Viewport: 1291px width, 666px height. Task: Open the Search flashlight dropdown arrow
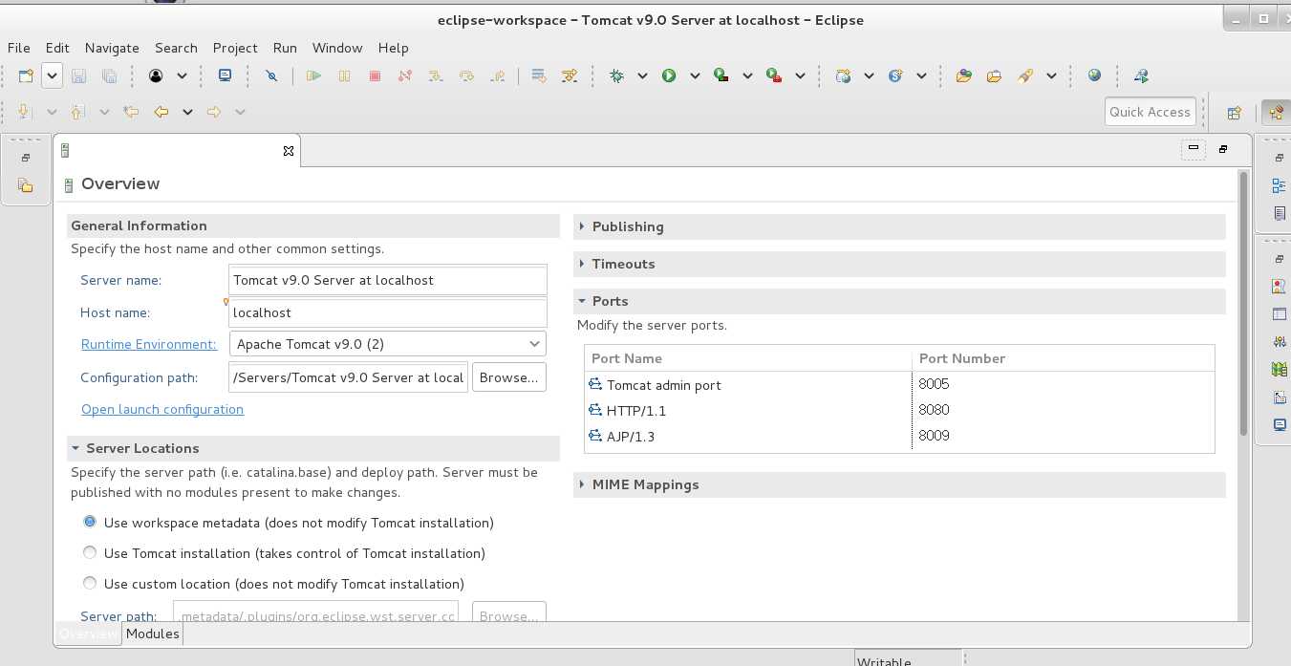pos(1051,75)
